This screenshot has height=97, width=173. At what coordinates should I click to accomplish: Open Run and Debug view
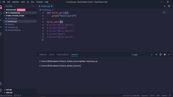(x=1, y=27)
